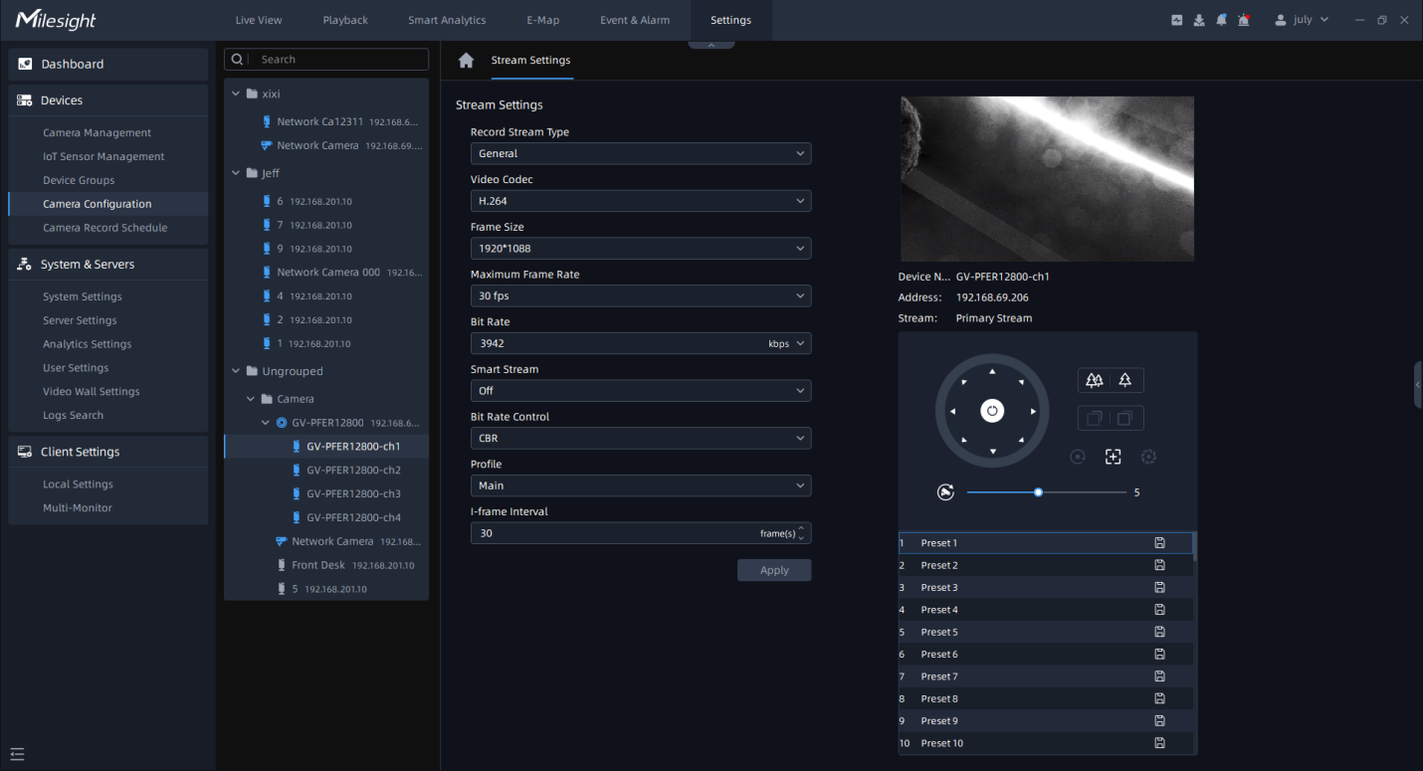Click the camera Search input field

(x=338, y=60)
